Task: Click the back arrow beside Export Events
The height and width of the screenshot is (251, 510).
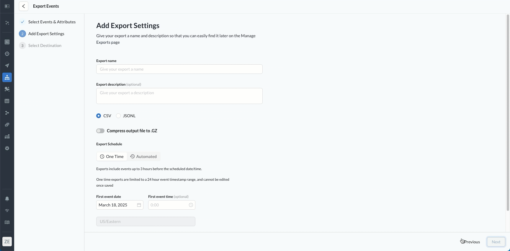Action: [24, 6]
